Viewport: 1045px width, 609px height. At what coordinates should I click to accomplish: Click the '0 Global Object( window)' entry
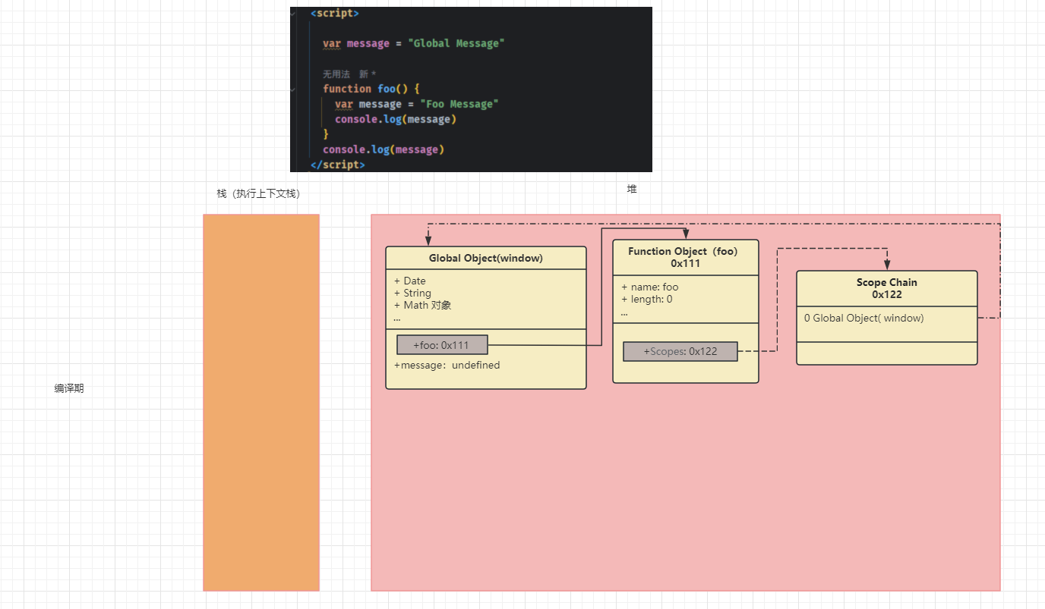(864, 319)
